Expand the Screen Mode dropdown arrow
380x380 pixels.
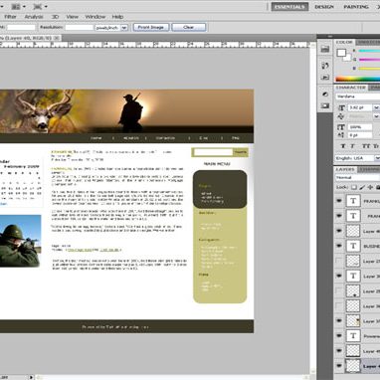click(x=46, y=7)
